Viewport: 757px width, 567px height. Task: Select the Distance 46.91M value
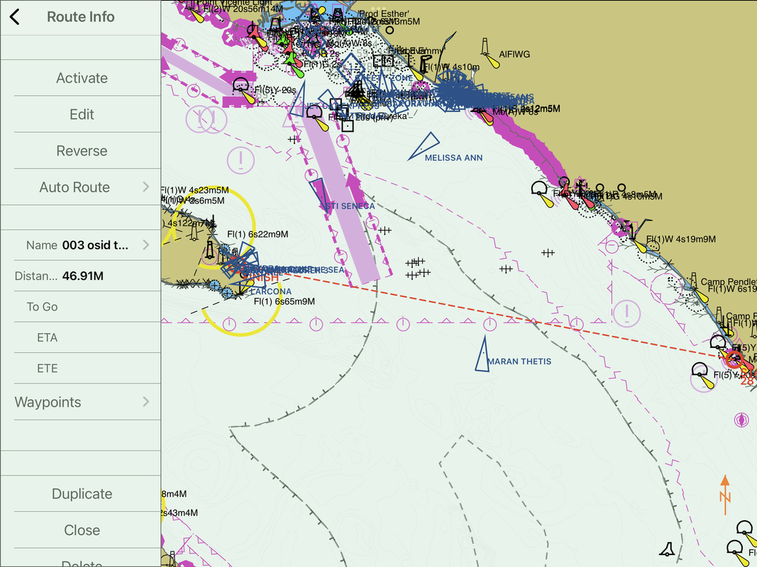coord(82,276)
